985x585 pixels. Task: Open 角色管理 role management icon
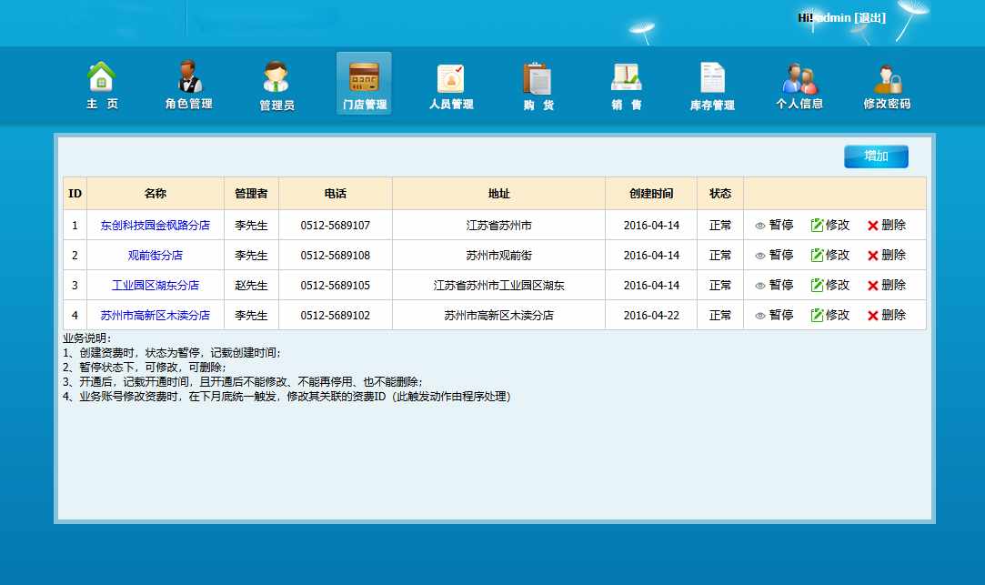tap(188, 85)
